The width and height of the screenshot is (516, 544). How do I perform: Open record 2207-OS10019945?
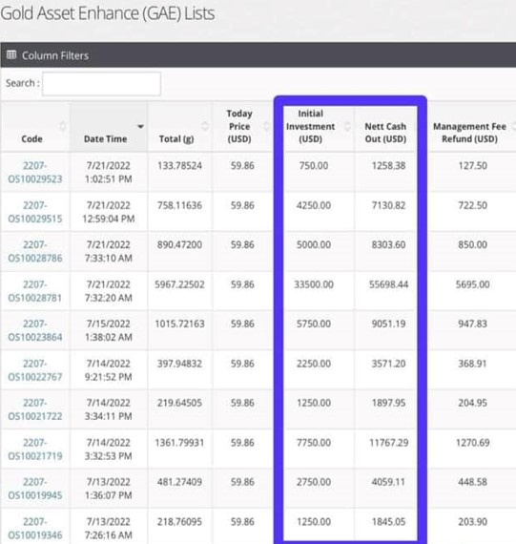point(35,489)
